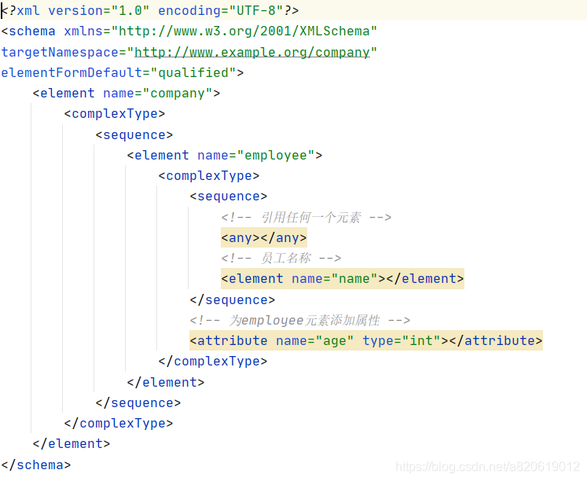Click the comment 为employee元素添加属性
Viewport: 587px width, 481px height.
click(300, 321)
